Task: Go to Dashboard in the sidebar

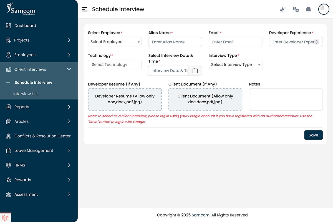Action: click(x=25, y=26)
